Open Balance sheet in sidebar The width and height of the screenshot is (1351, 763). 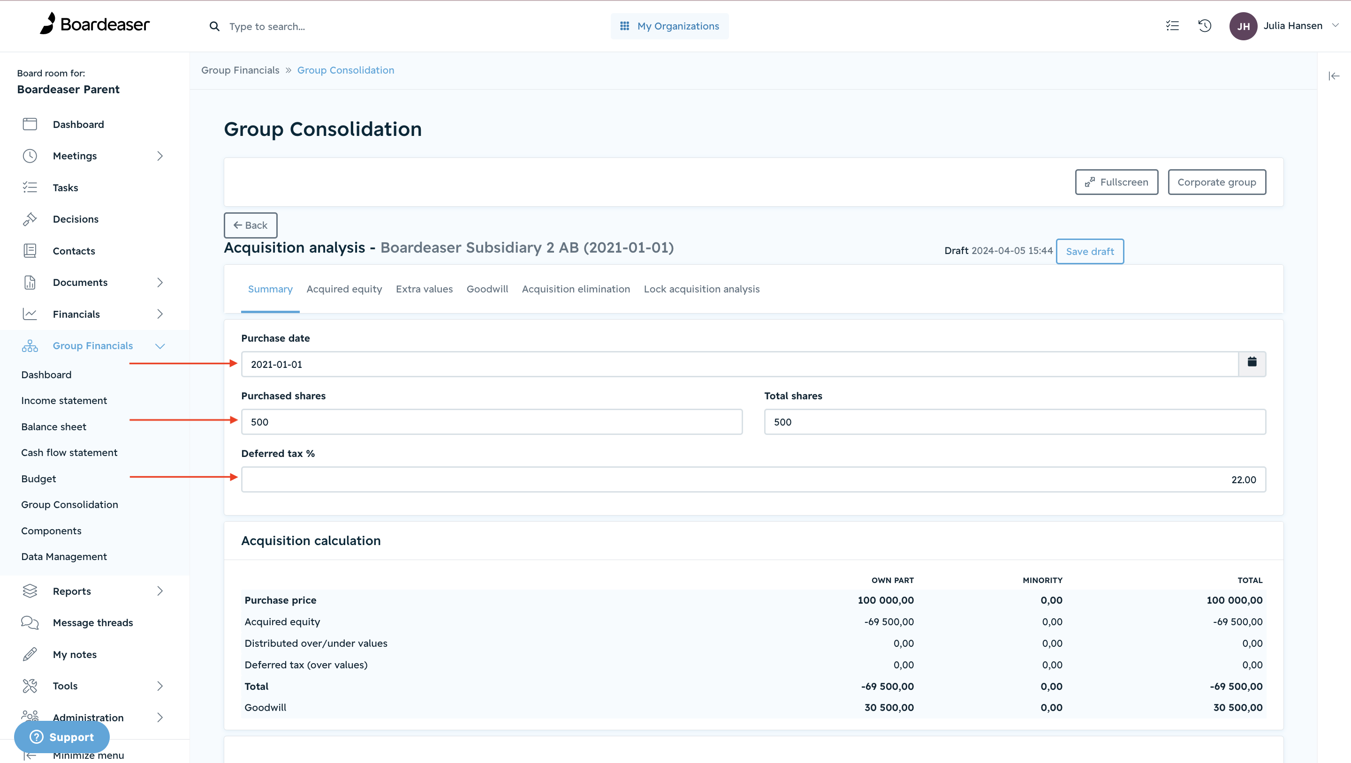coord(53,426)
